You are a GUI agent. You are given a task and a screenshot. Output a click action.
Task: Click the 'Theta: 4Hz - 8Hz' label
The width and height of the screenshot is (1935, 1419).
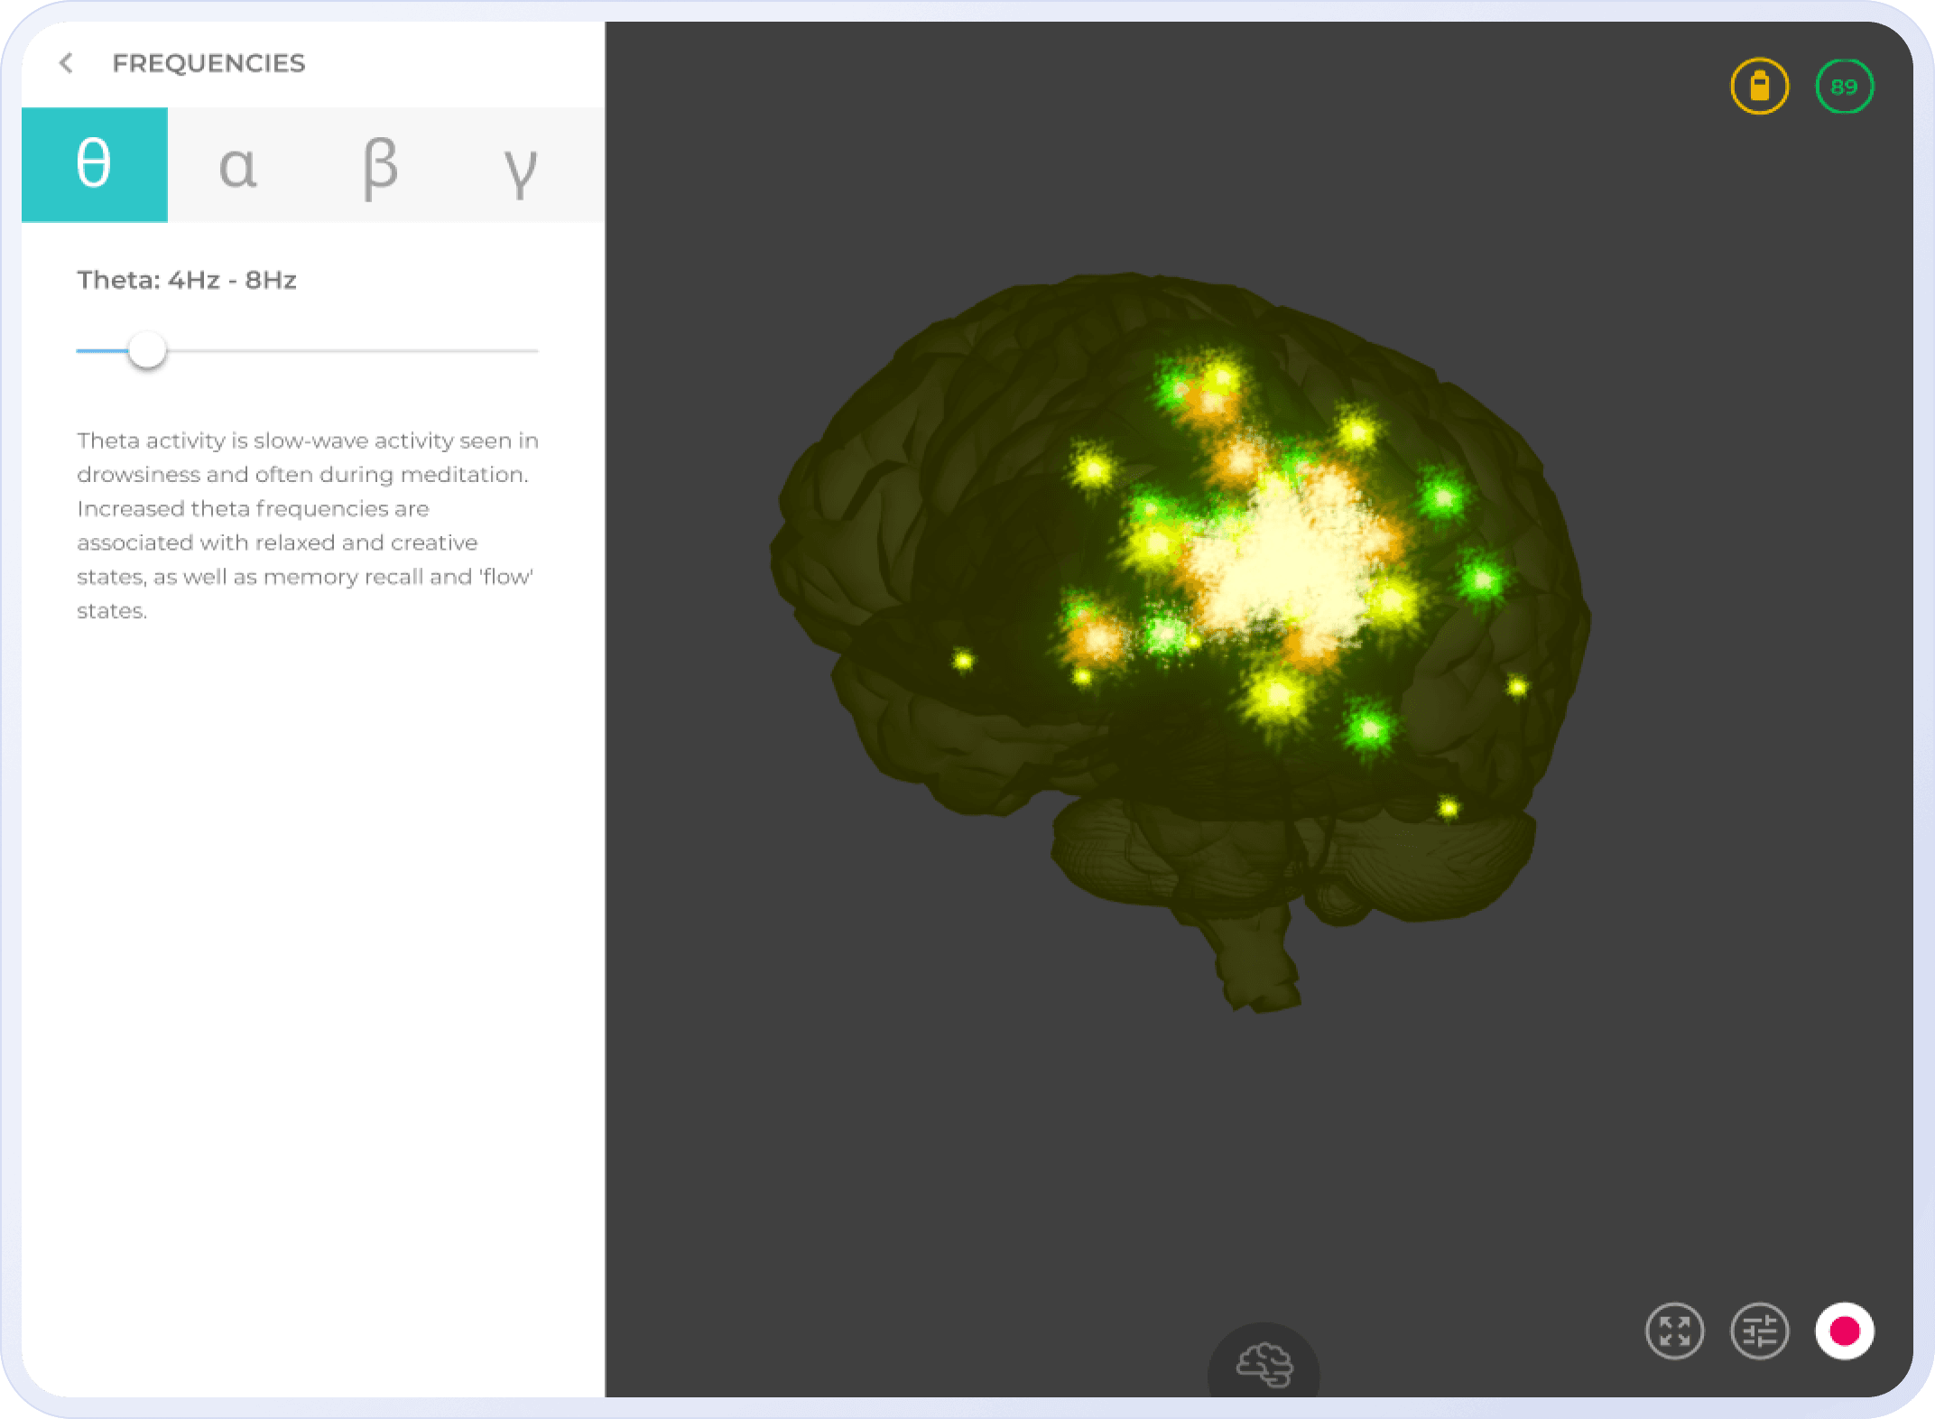click(x=187, y=280)
